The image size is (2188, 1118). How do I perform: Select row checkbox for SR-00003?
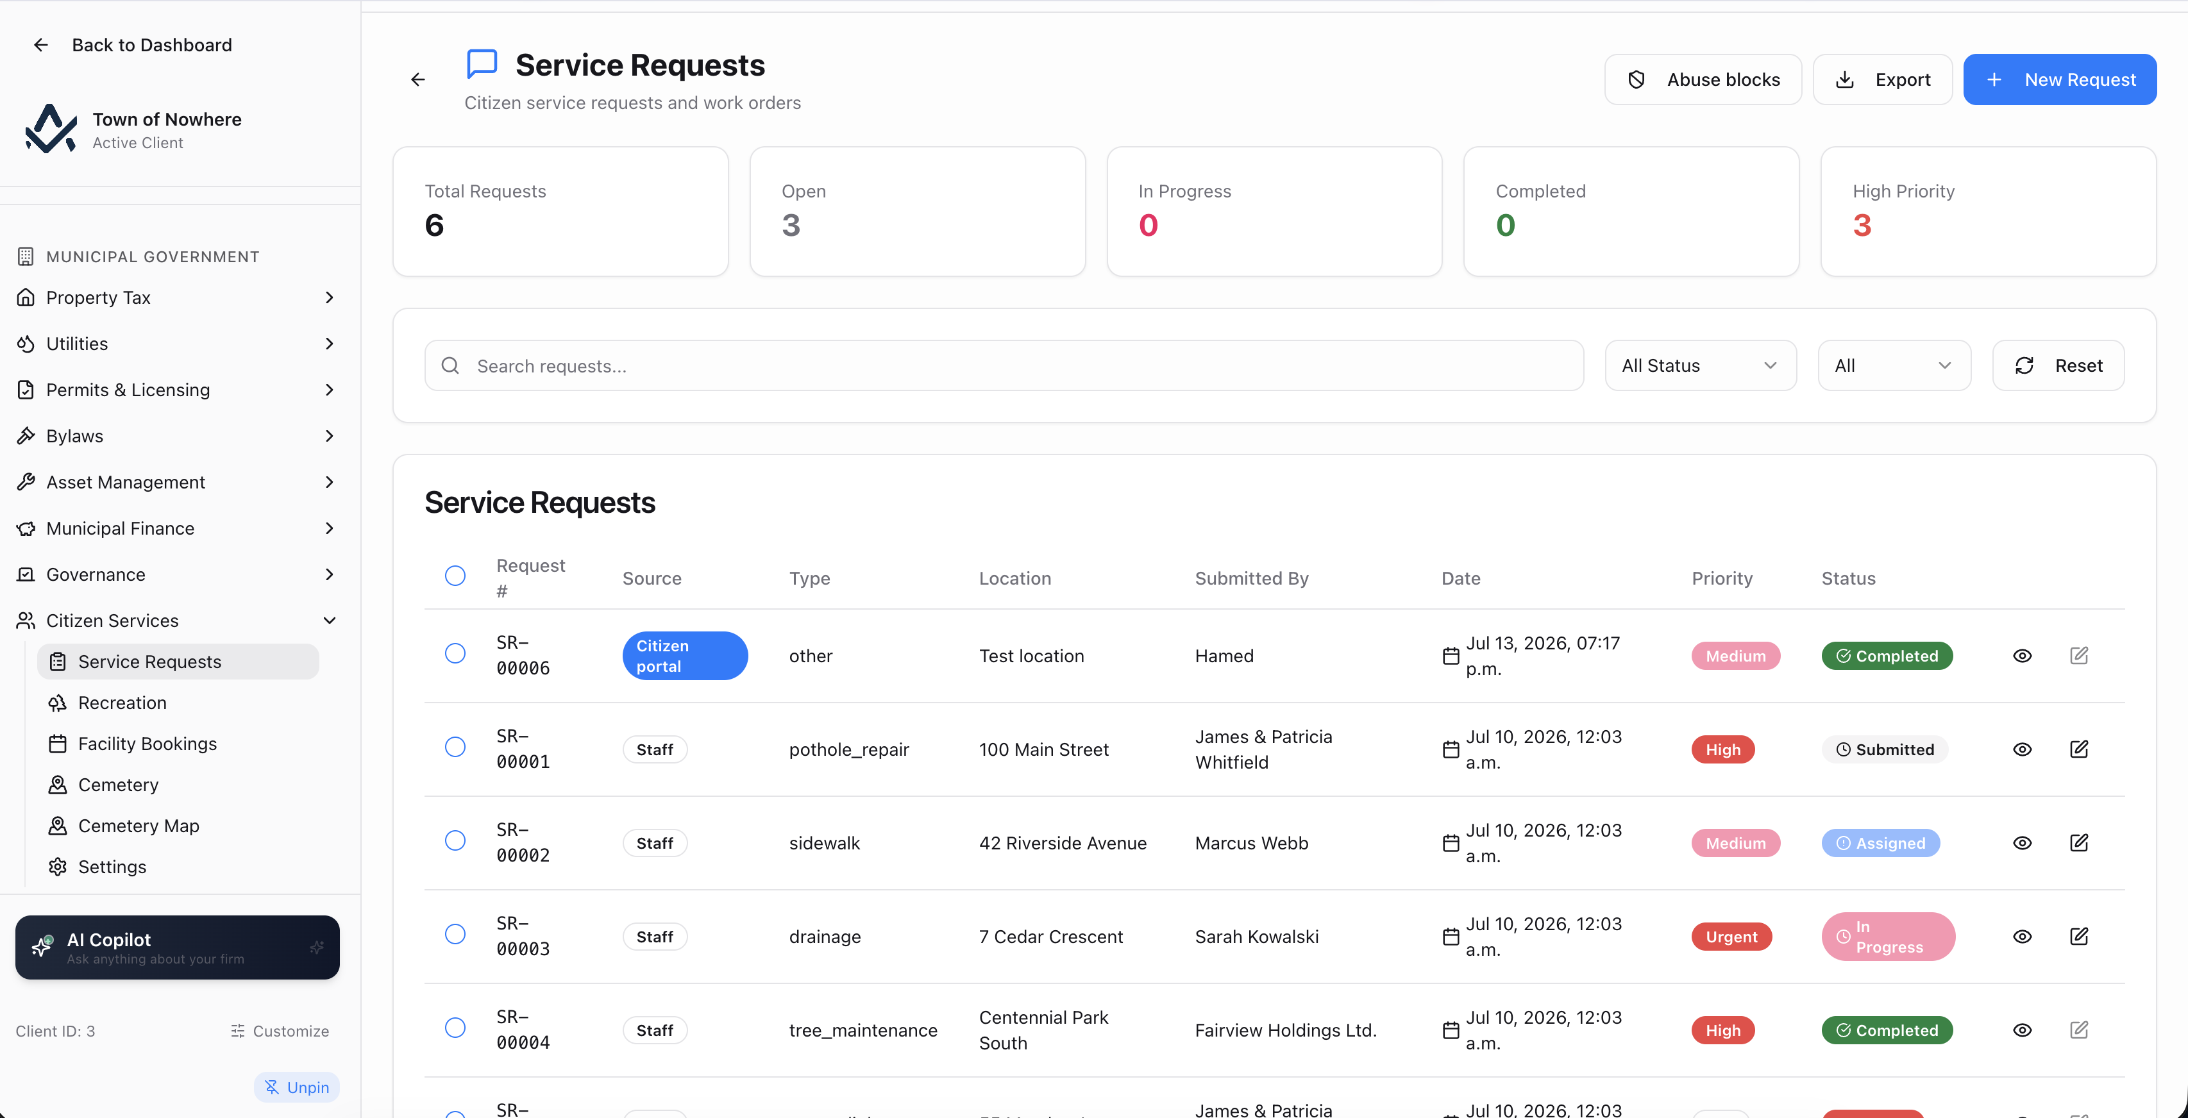point(455,934)
